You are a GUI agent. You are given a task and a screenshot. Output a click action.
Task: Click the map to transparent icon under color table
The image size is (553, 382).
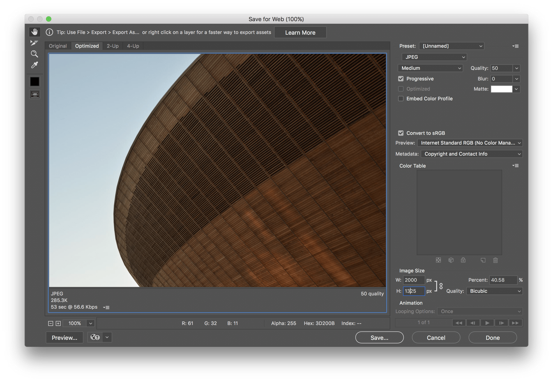pyautogui.click(x=438, y=260)
